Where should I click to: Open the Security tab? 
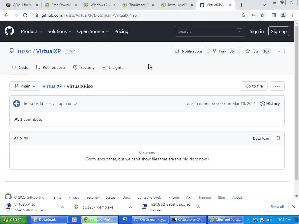click(84, 67)
